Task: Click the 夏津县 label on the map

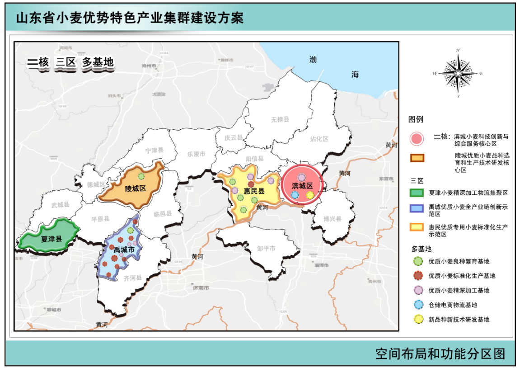Action: point(52,239)
